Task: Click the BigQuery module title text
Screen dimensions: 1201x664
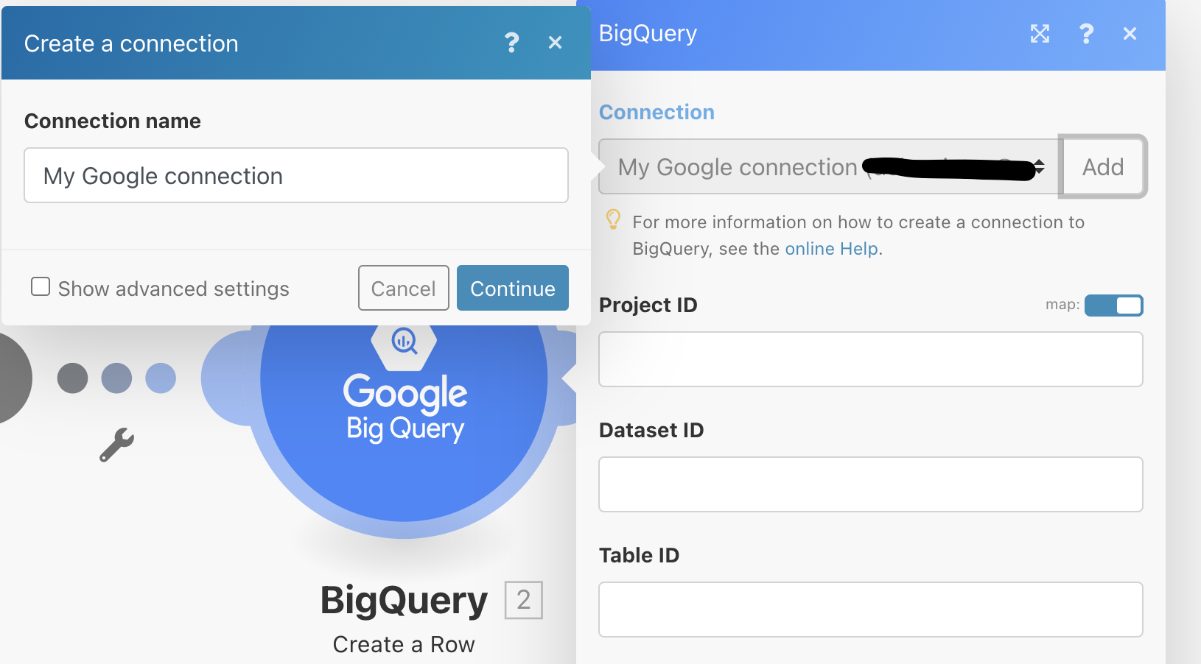Action: pos(404,601)
